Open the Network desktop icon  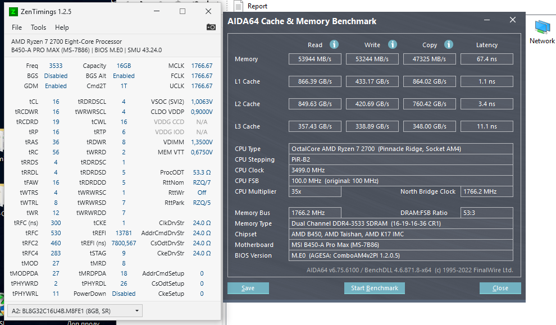[x=542, y=32]
